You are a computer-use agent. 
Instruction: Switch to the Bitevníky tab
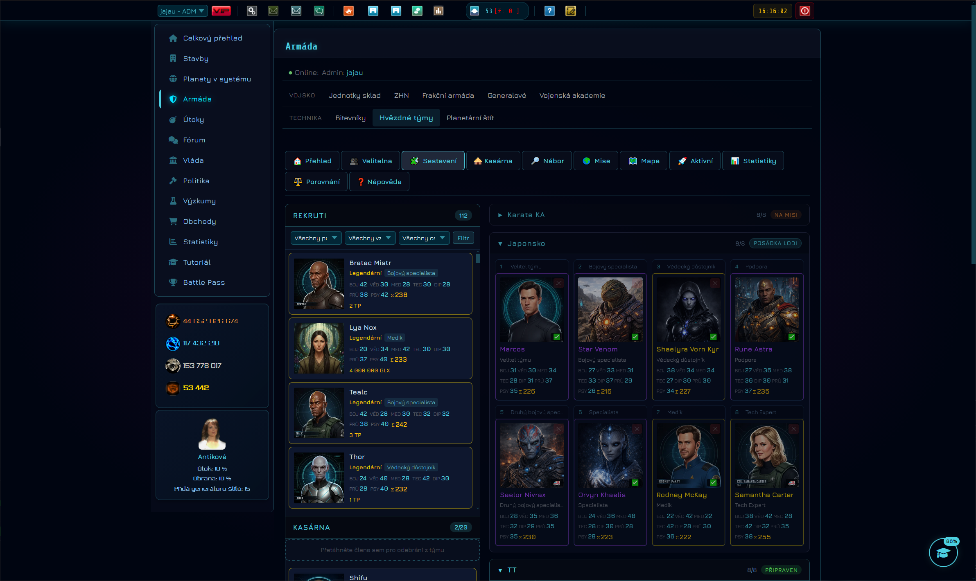[x=350, y=118]
